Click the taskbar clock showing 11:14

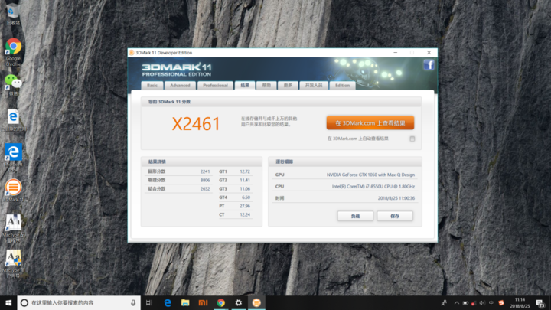(520, 302)
